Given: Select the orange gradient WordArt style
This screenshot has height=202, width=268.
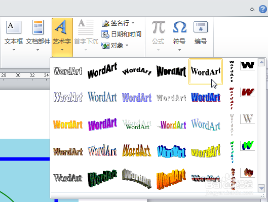Looking at the screenshot, I should pos(68,125).
